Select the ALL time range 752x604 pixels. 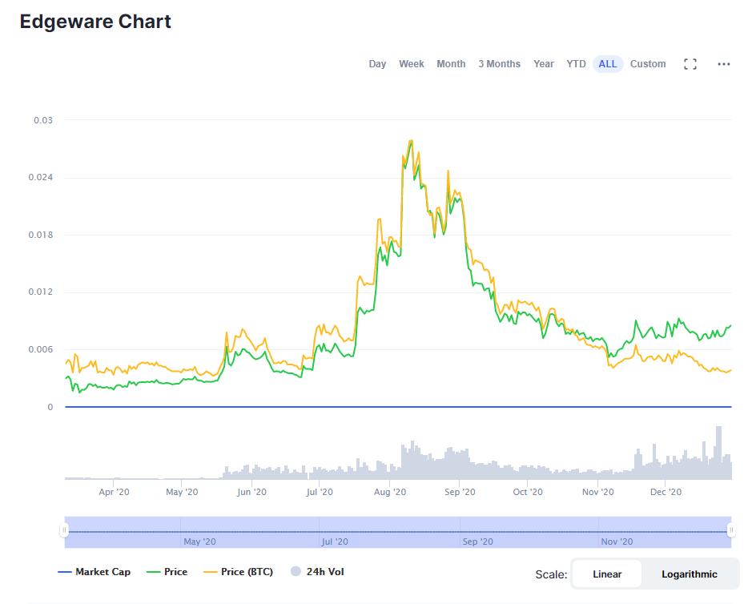click(607, 64)
